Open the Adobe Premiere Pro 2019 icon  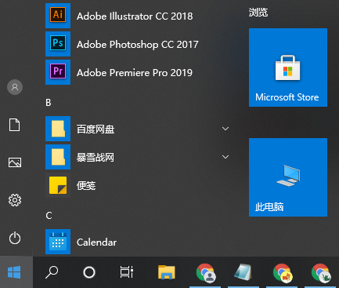point(58,72)
